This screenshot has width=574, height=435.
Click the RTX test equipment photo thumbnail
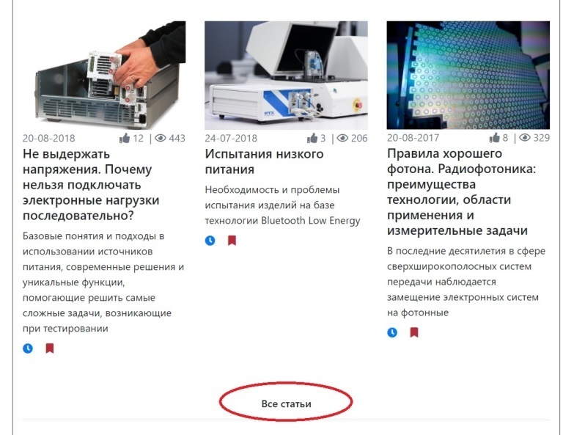pos(287,75)
